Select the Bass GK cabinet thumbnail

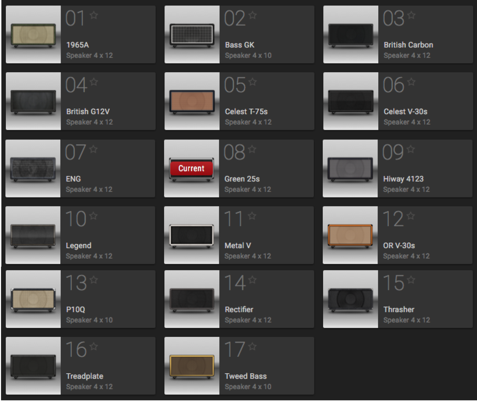192,34
